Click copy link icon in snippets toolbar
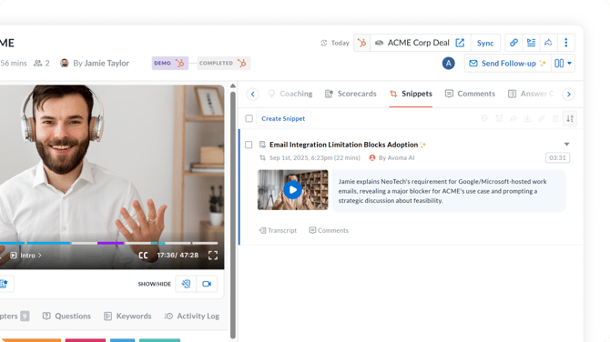 [541, 118]
